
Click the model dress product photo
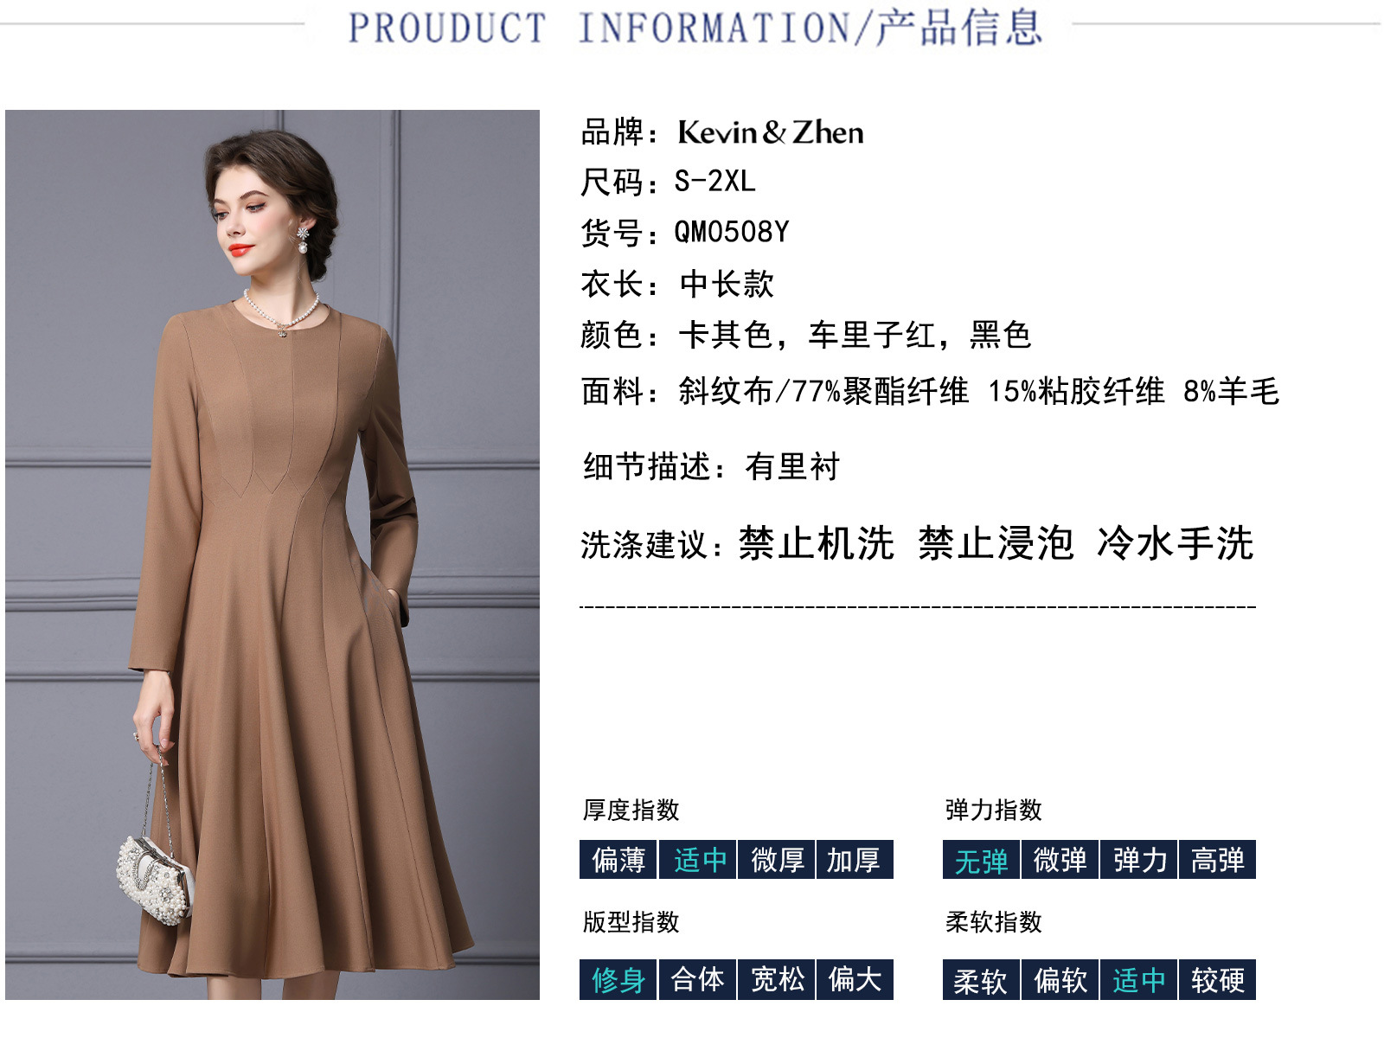click(x=272, y=554)
